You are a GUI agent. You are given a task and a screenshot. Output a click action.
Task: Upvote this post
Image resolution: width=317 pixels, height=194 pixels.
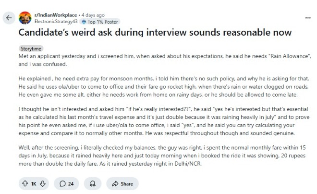tap(24, 183)
